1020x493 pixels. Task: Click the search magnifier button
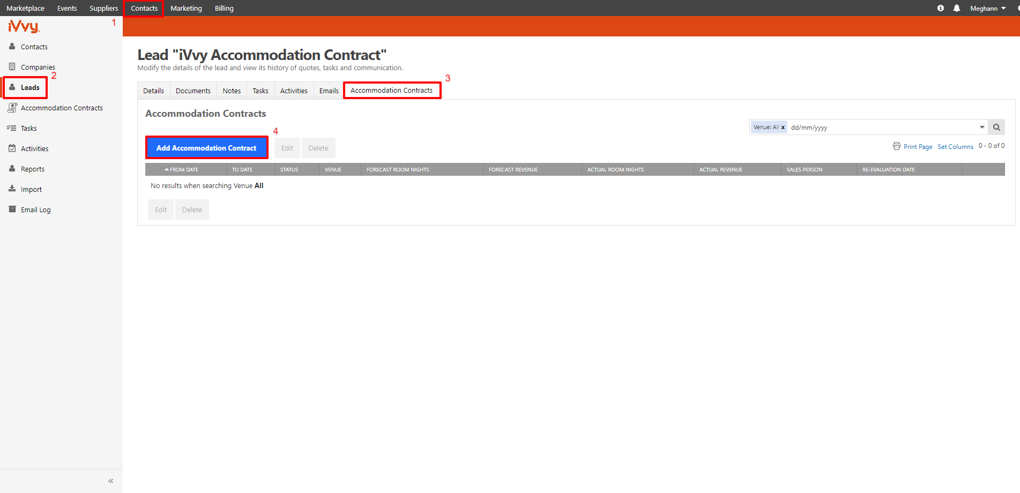(996, 128)
